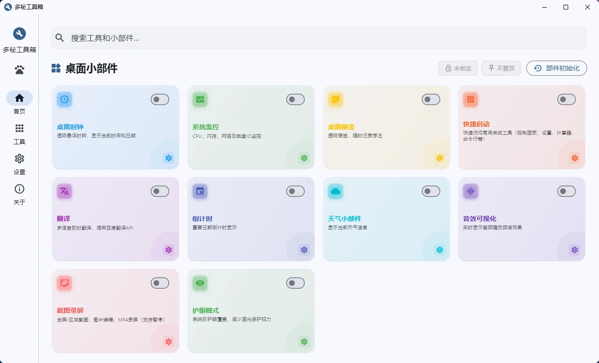This screenshot has height=363, width=599.
Task: Click the 未锁定 lock button
Action: click(x=458, y=68)
